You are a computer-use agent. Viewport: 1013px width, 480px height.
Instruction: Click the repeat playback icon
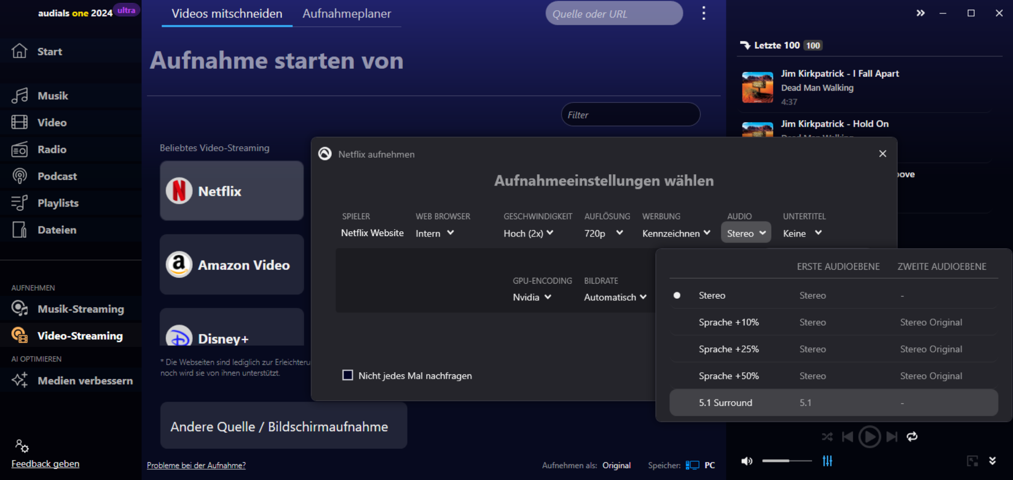(x=912, y=437)
